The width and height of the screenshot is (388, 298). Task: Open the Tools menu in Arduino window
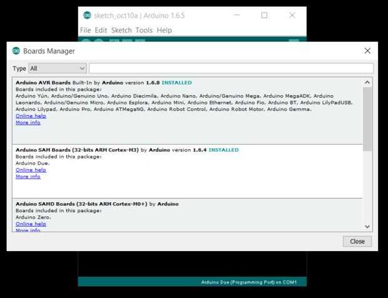click(x=144, y=30)
